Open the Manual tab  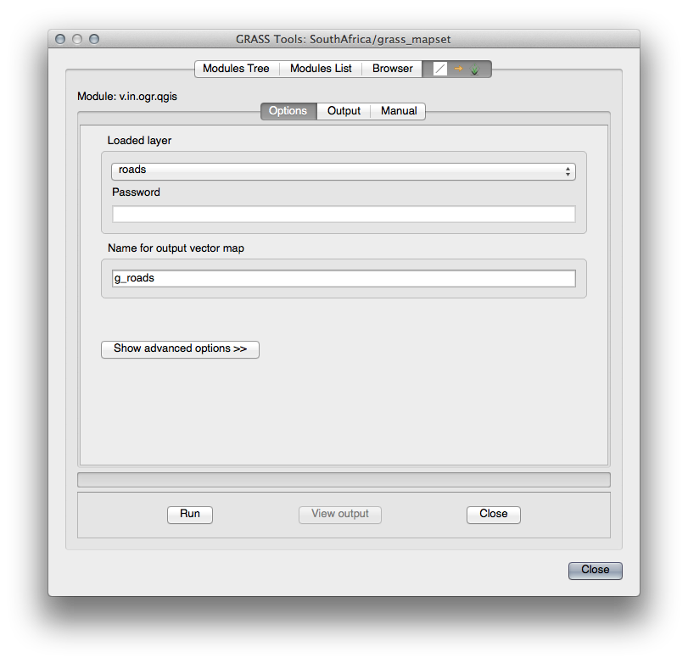click(398, 111)
